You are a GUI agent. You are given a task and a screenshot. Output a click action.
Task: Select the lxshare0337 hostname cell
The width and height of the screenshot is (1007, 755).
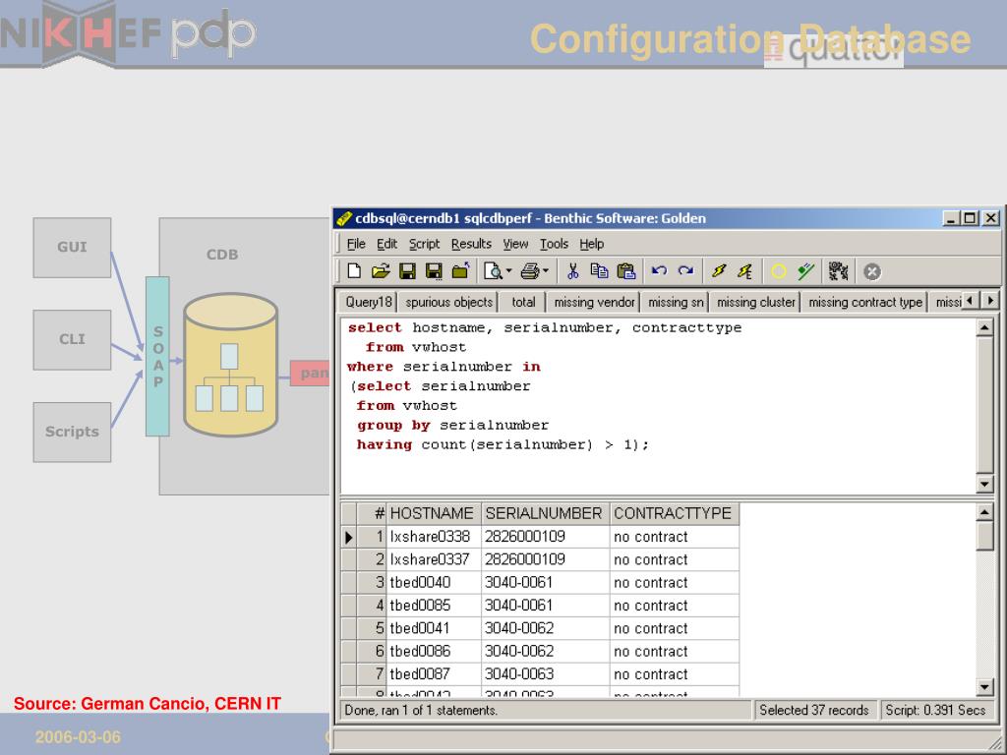[434, 559]
